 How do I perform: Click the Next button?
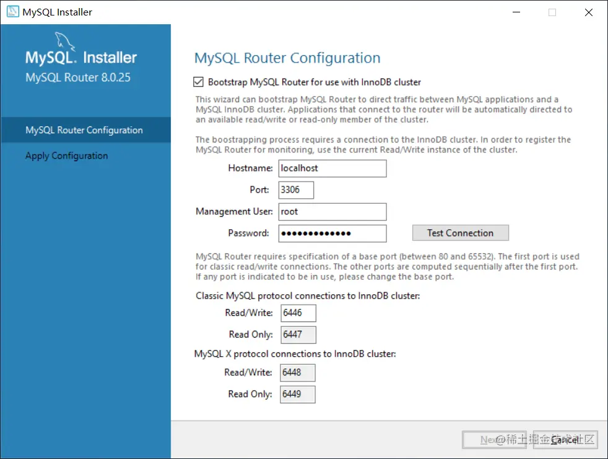[x=494, y=440]
